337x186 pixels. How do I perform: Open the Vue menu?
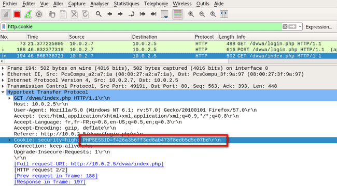(x=44, y=4)
